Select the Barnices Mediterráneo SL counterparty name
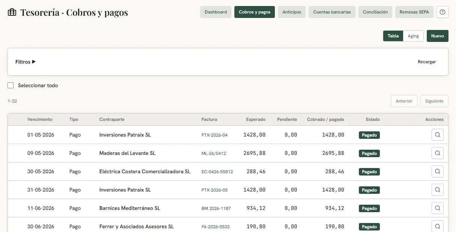 [130, 208]
